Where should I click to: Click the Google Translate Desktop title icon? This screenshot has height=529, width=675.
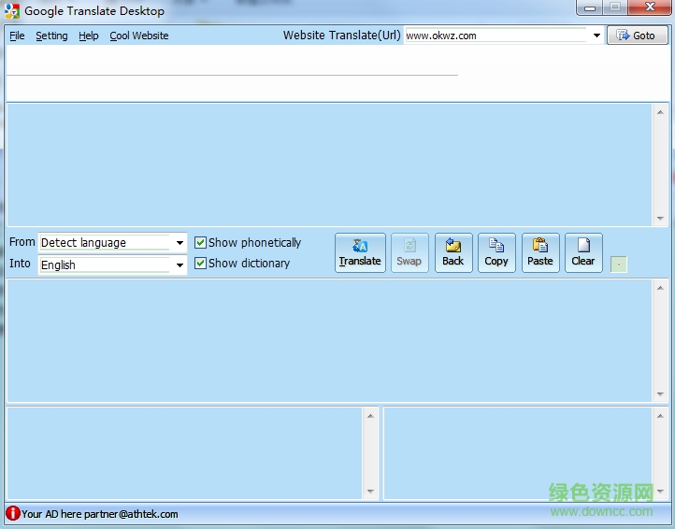[x=12, y=11]
